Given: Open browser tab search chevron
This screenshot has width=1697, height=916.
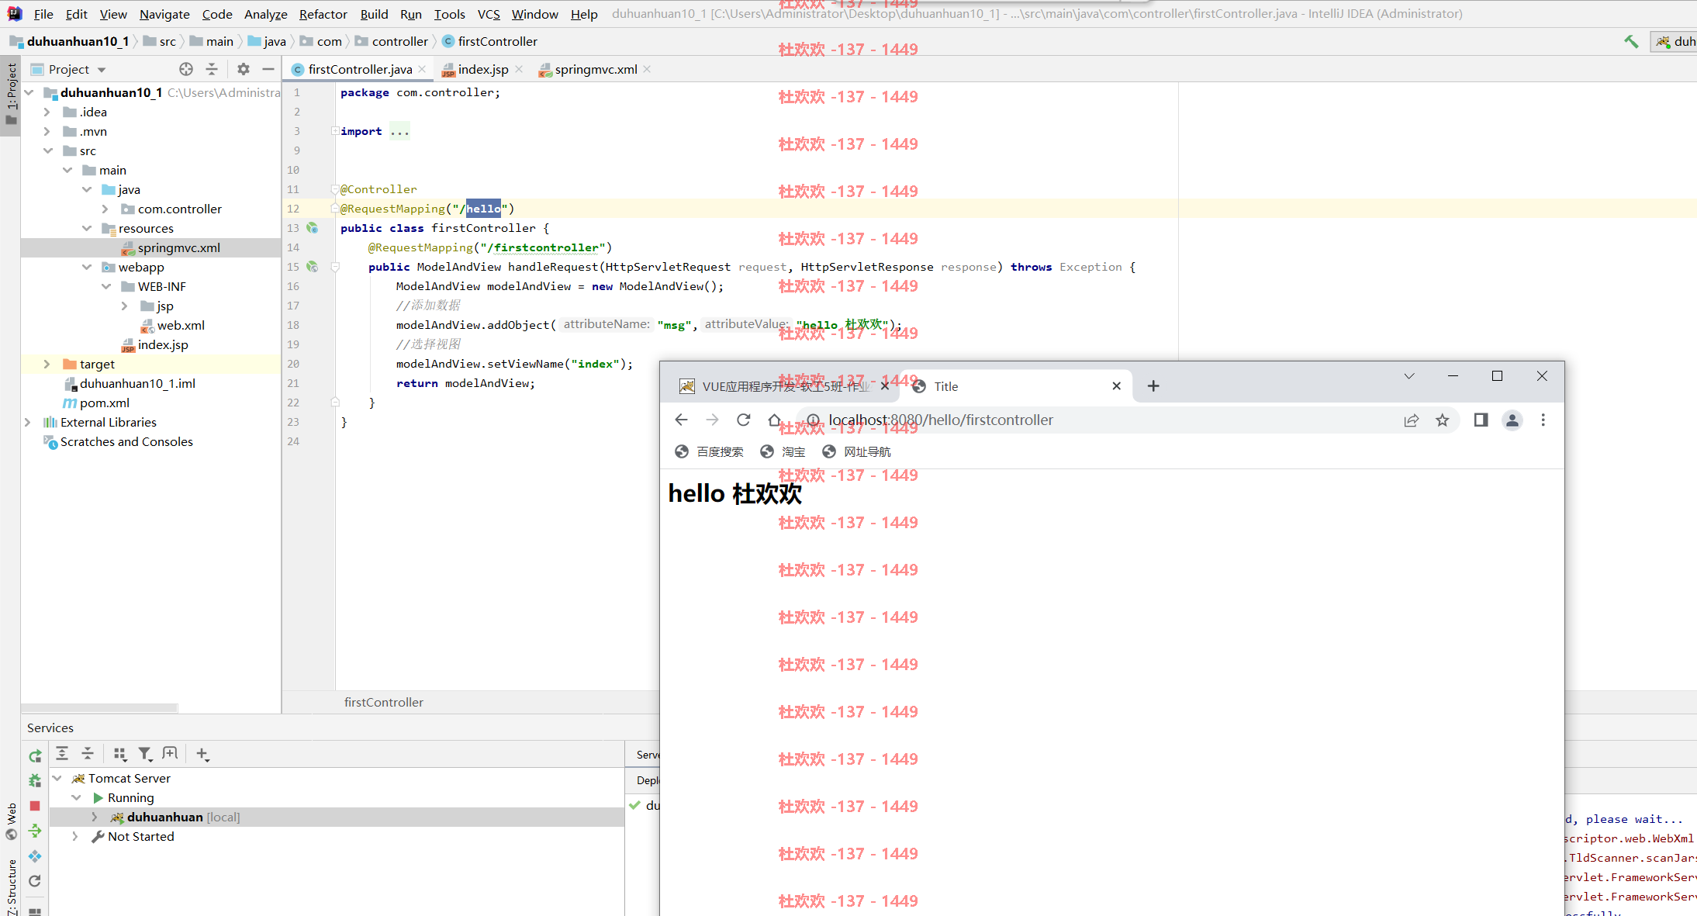Looking at the screenshot, I should click(x=1409, y=376).
